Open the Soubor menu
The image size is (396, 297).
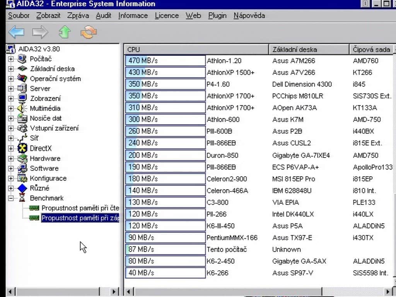(19, 15)
